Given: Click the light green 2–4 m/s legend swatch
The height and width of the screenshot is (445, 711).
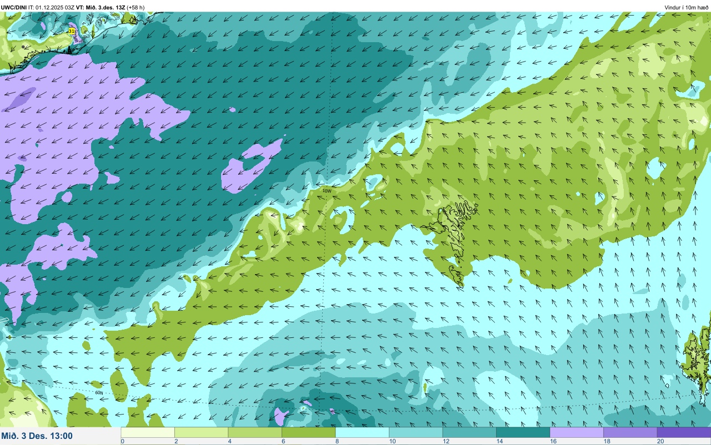Looking at the screenshot, I should pyautogui.click(x=201, y=432).
